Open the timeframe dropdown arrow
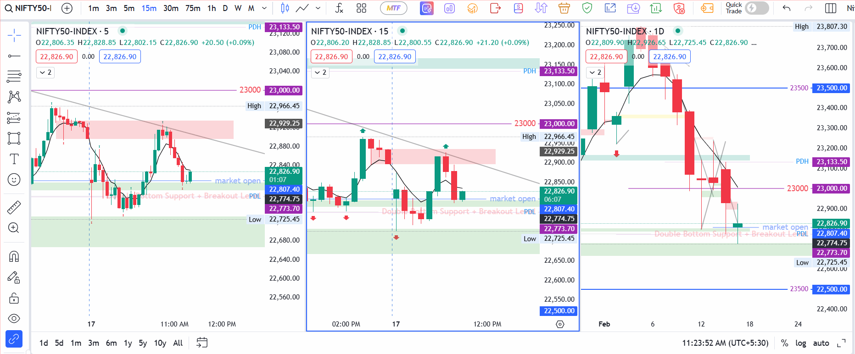 tap(264, 8)
